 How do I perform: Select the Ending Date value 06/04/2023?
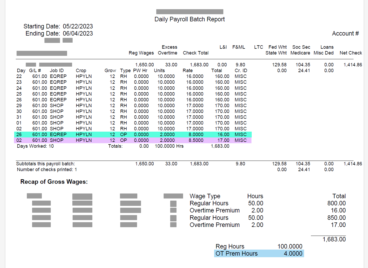click(78, 33)
